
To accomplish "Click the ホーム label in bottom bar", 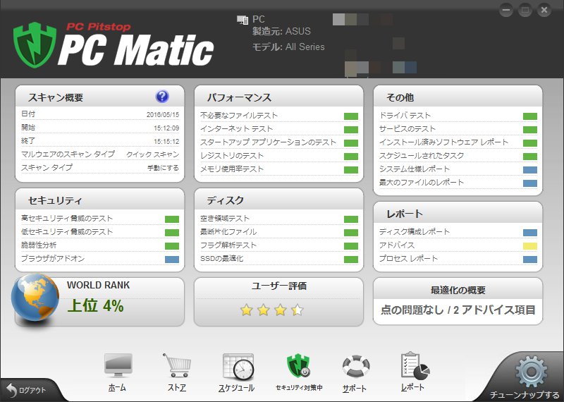I will (x=117, y=388).
